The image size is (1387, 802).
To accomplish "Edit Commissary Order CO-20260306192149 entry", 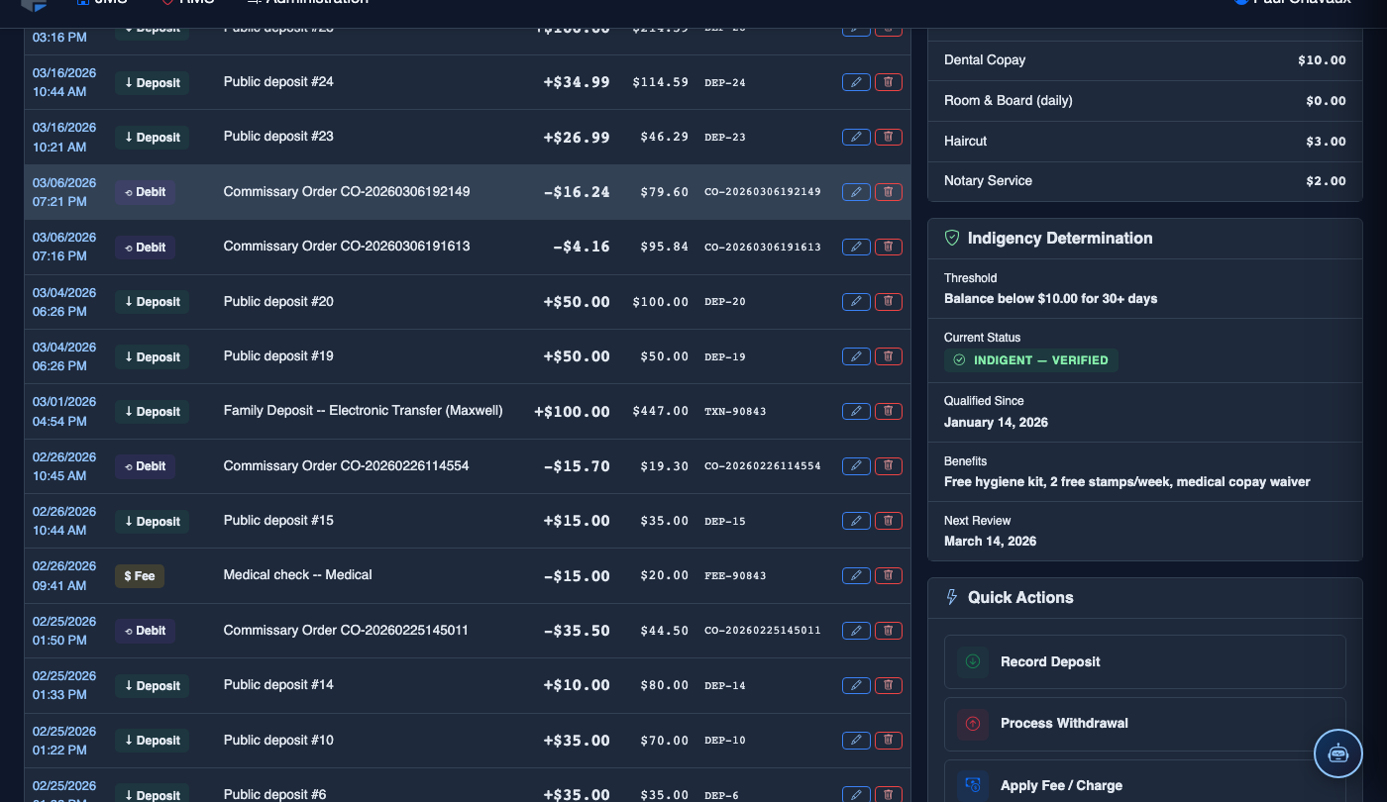I will pos(856,192).
